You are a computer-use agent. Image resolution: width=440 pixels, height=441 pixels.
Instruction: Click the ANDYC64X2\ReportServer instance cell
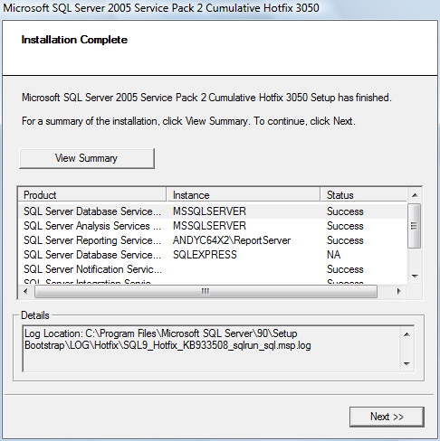[x=232, y=240]
